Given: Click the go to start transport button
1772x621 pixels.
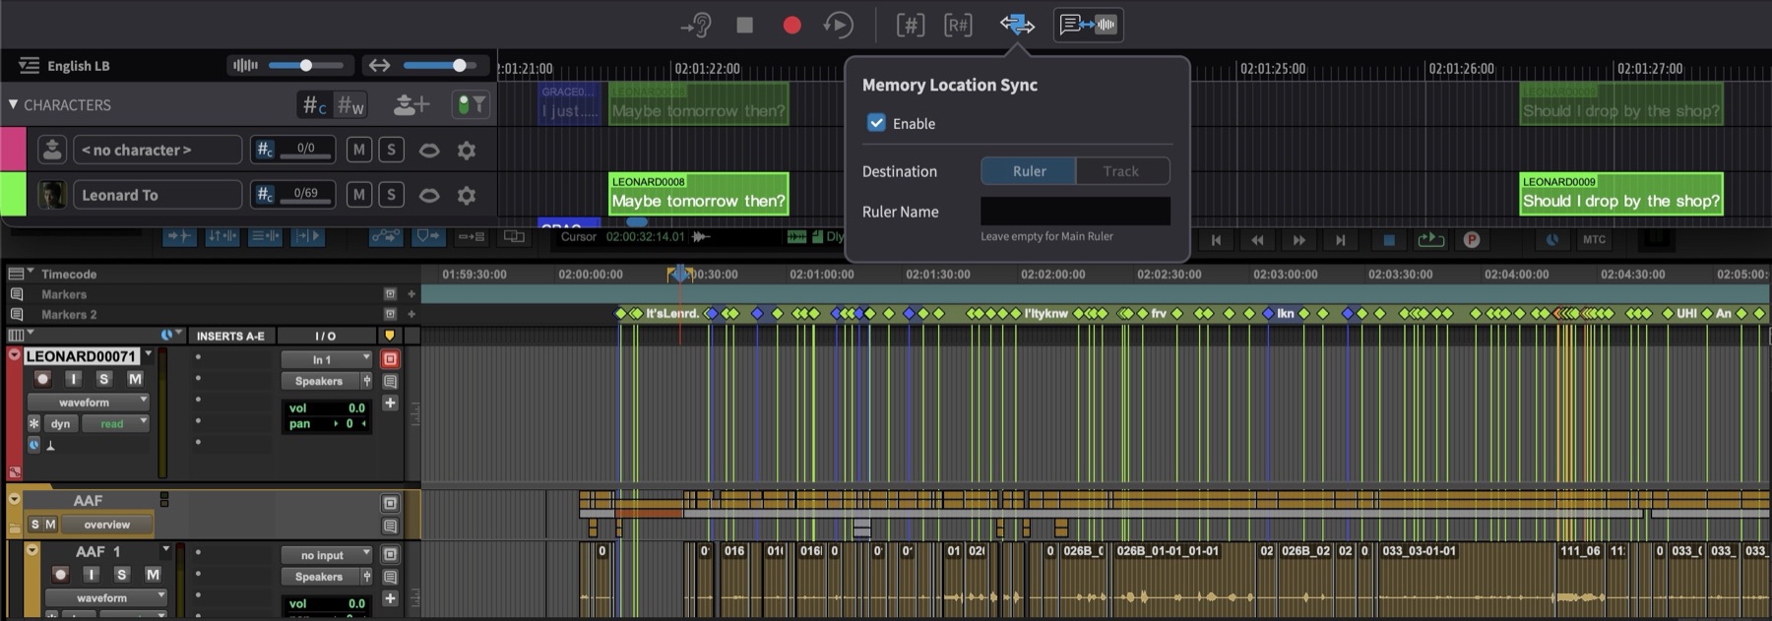Looking at the screenshot, I should 1216,240.
